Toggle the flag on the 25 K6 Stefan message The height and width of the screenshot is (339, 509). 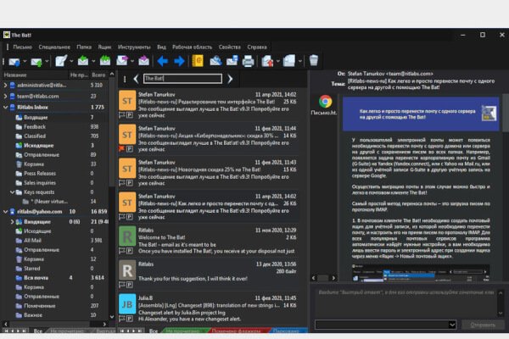click(x=122, y=115)
